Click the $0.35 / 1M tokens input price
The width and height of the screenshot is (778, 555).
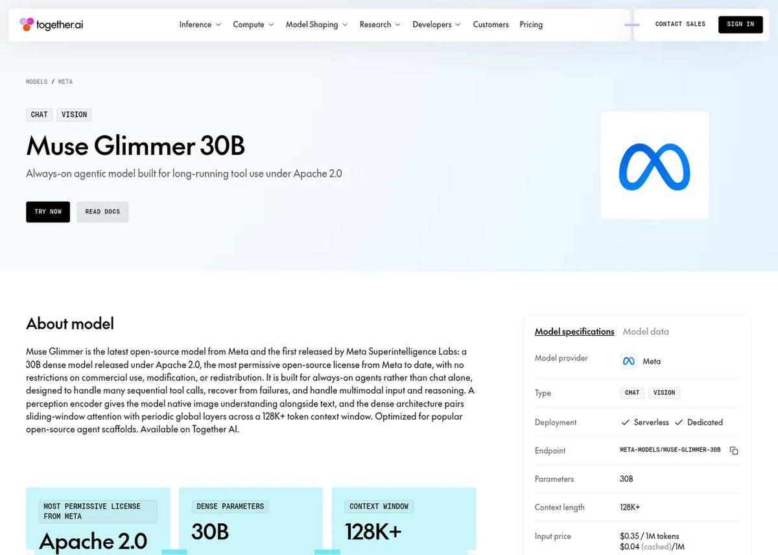(650, 536)
